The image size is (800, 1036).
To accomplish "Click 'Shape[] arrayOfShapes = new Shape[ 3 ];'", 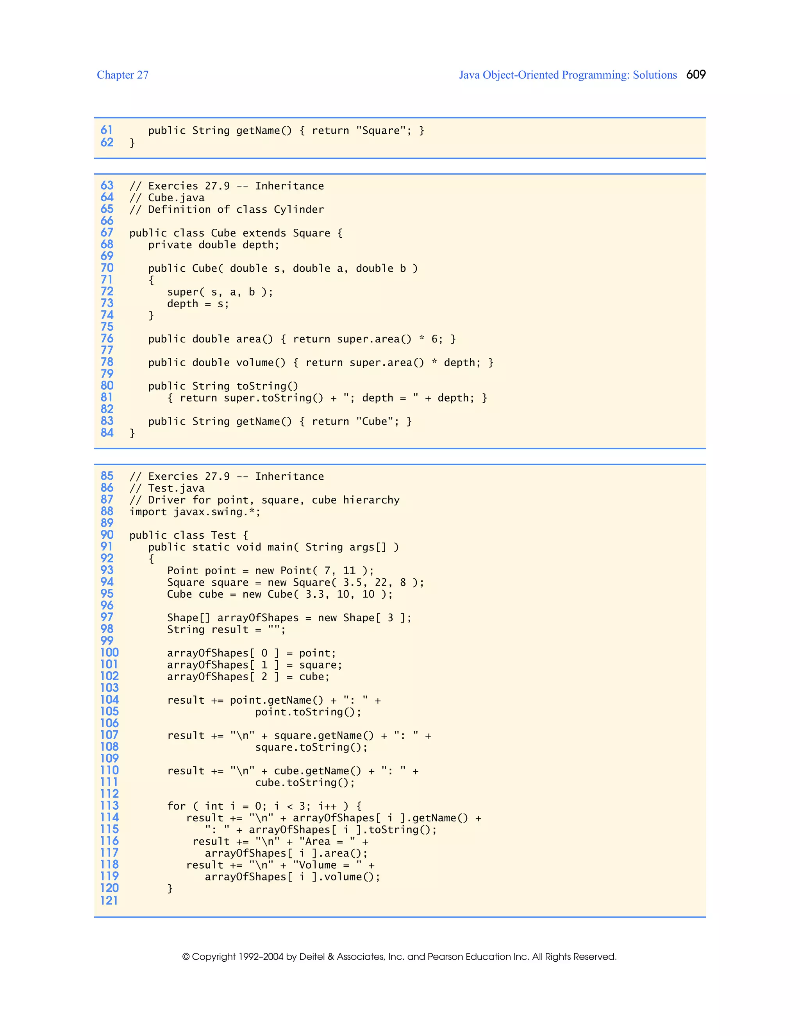I will (289, 618).
